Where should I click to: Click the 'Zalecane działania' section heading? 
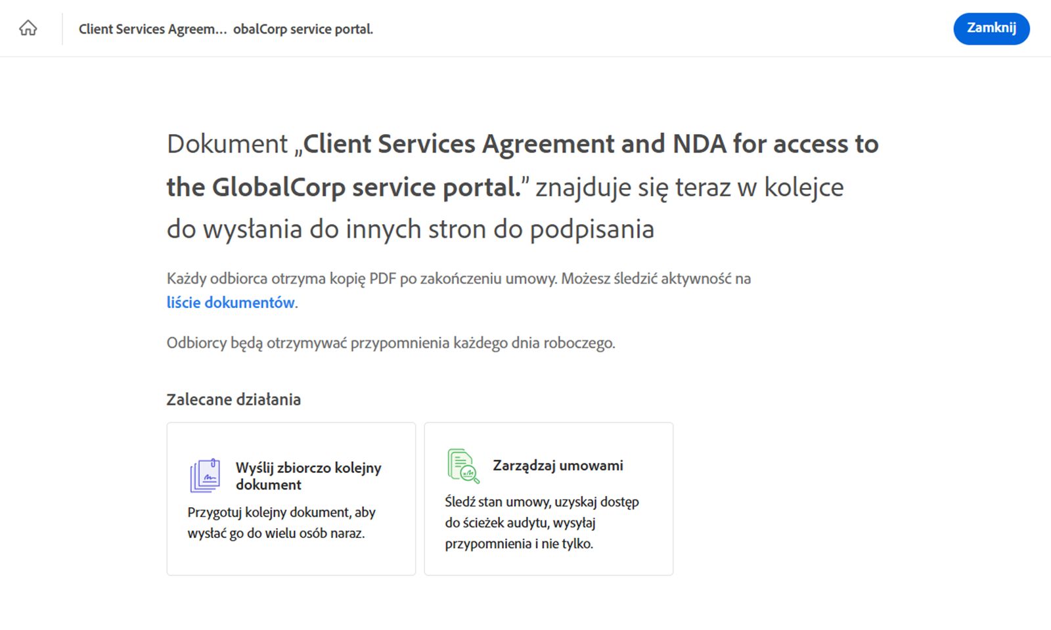coord(233,399)
